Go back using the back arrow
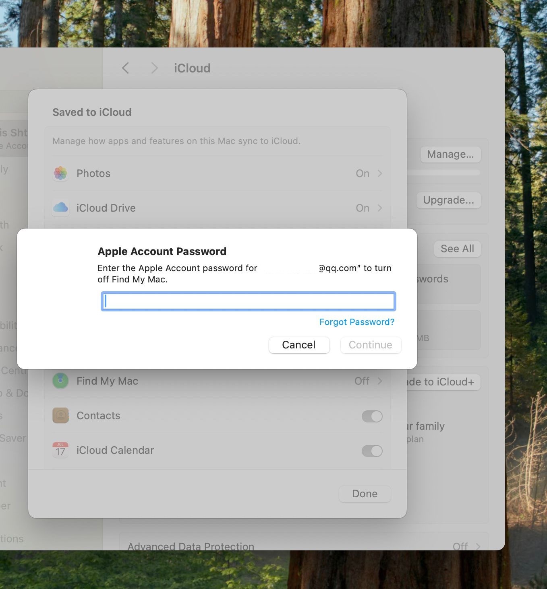This screenshot has width=547, height=589. [126, 68]
